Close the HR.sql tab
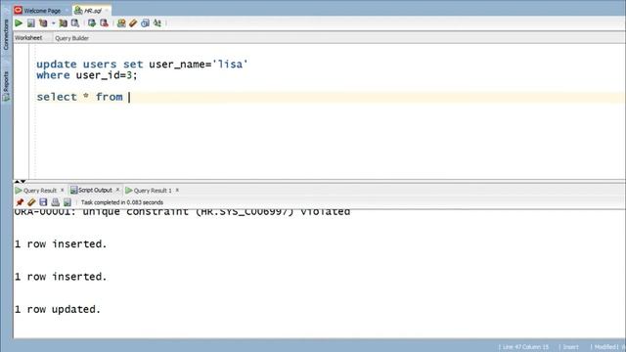 pyautogui.click(x=107, y=11)
